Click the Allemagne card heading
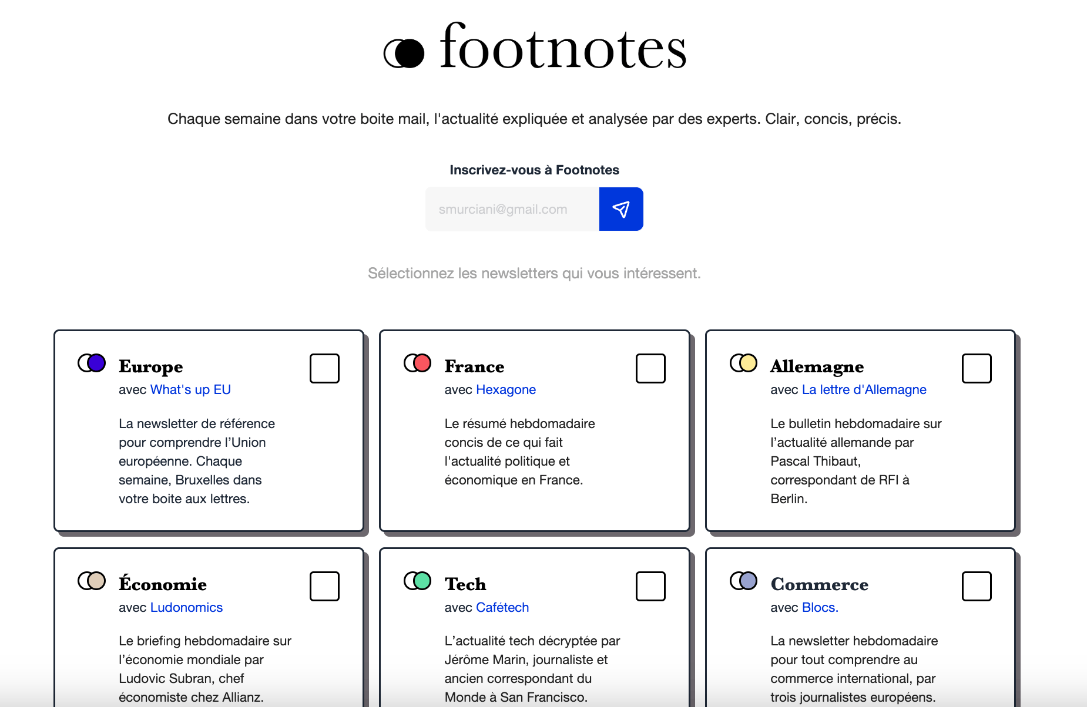This screenshot has height=707, width=1087. click(817, 366)
